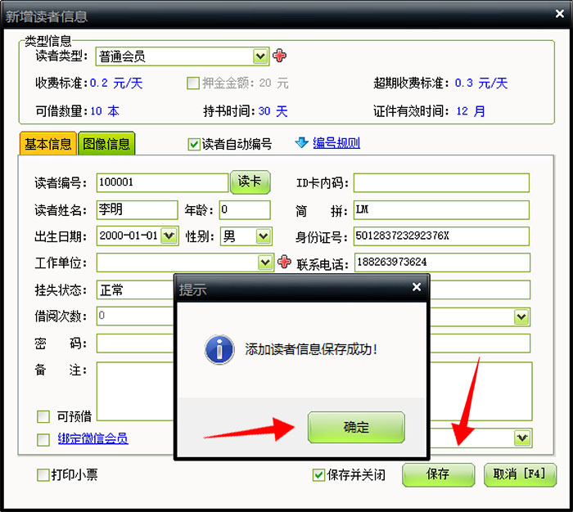Switch to the 基本信息 tab
This screenshot has width=573, height=512.
47,143
